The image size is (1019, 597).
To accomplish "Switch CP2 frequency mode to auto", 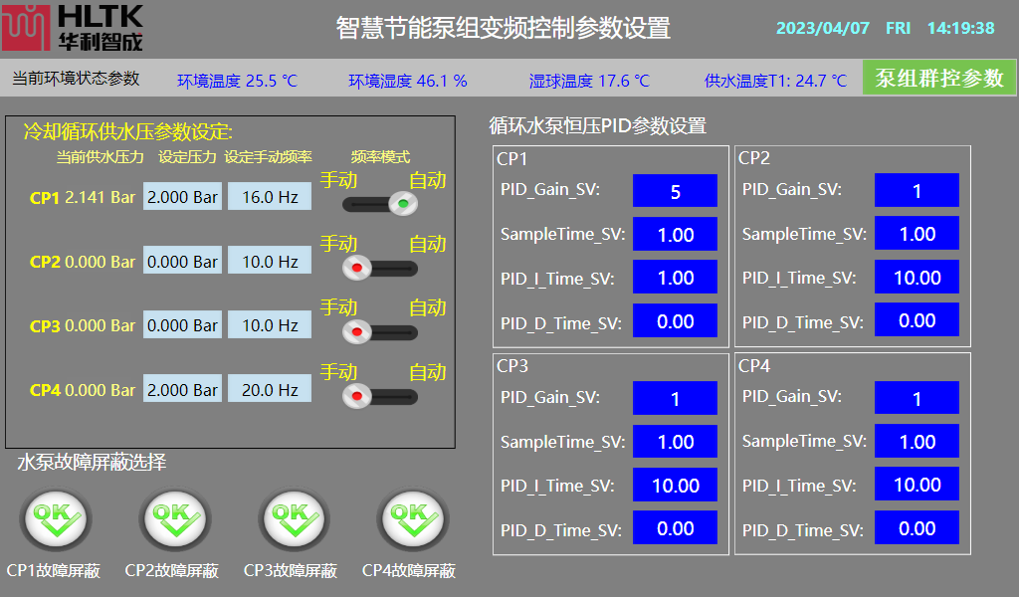I will point(380,269).
